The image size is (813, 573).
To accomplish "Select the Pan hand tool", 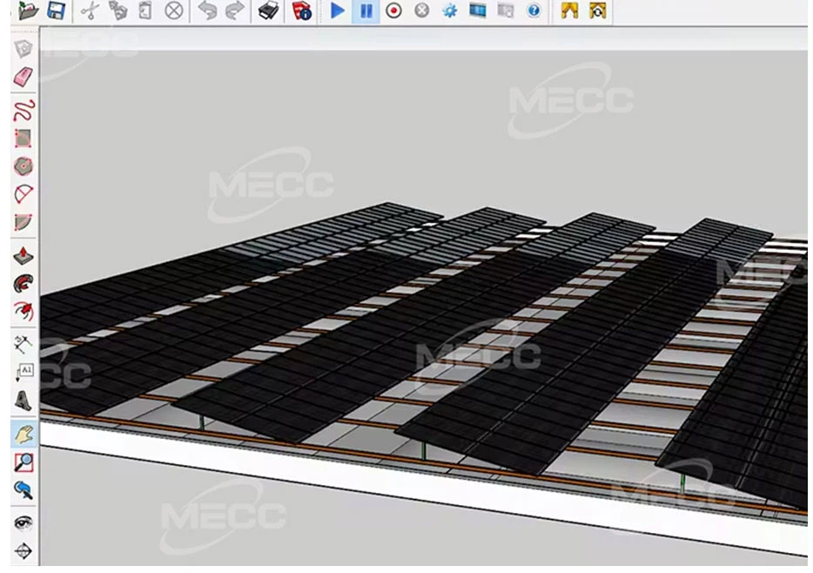I will pos(24,433).
